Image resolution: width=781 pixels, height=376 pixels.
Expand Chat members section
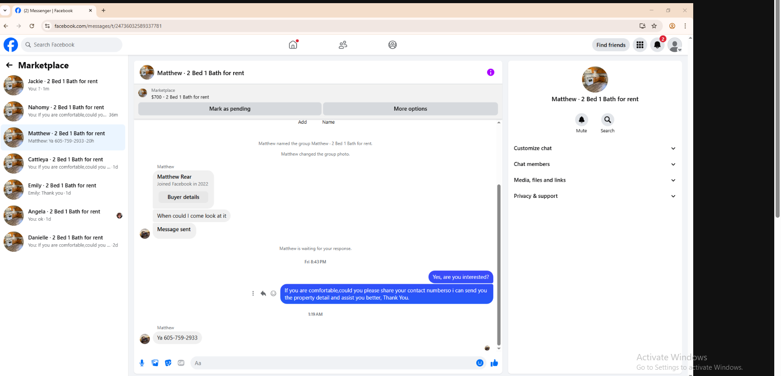(x=595, y=164)
